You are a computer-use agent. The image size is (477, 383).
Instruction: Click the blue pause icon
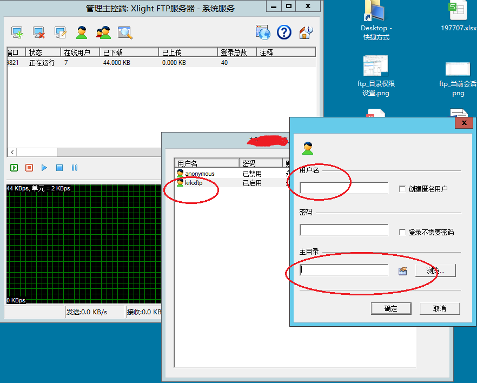(x=75, y=168)
